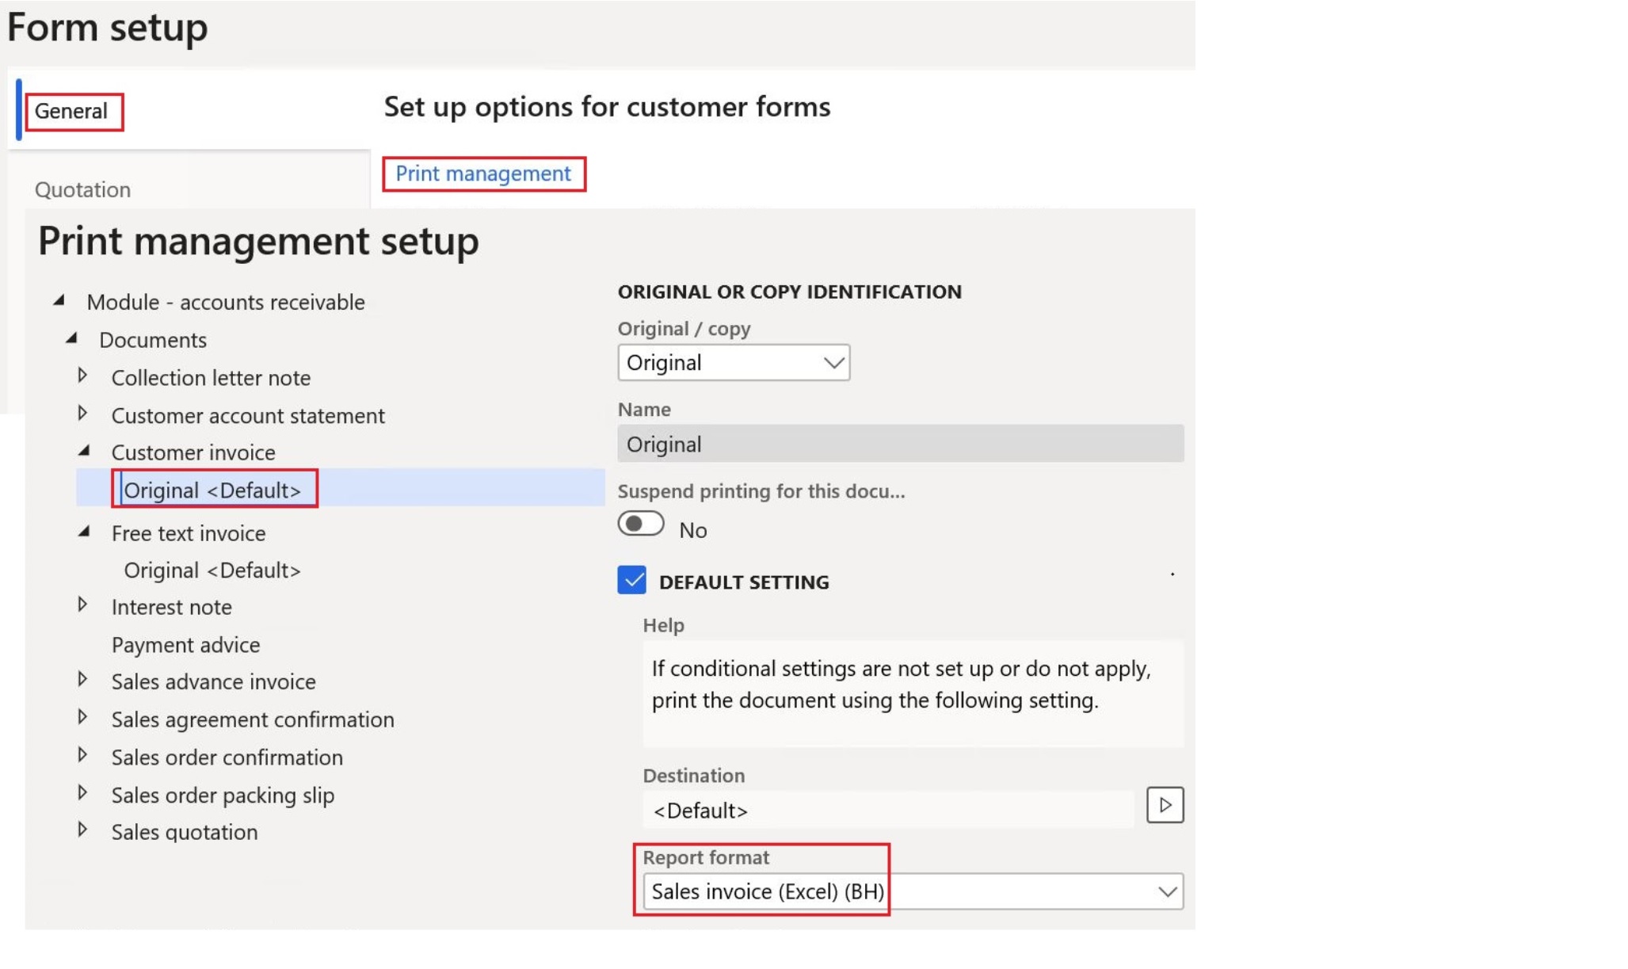Select the Sales quotation document node
Screen dimensions: 1628x969
click(185, 830)
